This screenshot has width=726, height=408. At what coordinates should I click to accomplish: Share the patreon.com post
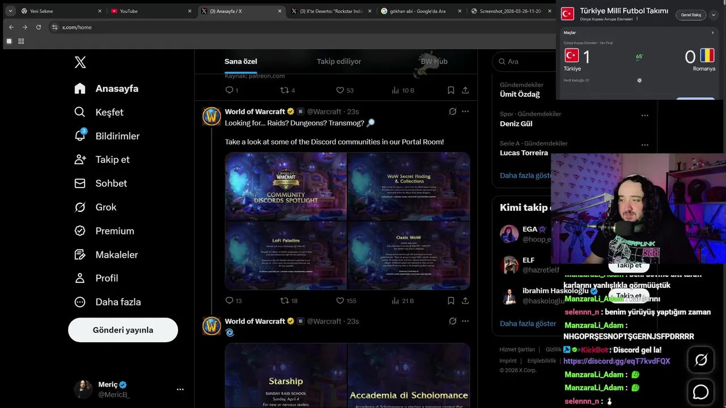click(465, 90)
